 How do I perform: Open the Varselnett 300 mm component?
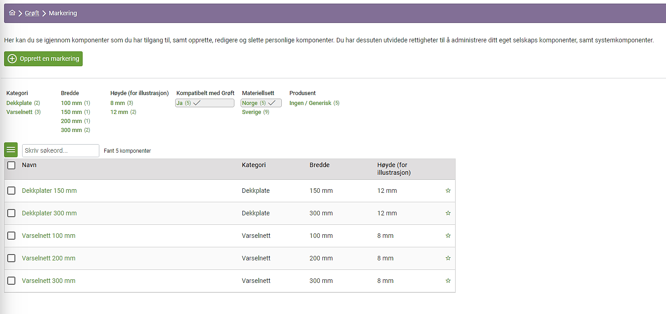49,281
